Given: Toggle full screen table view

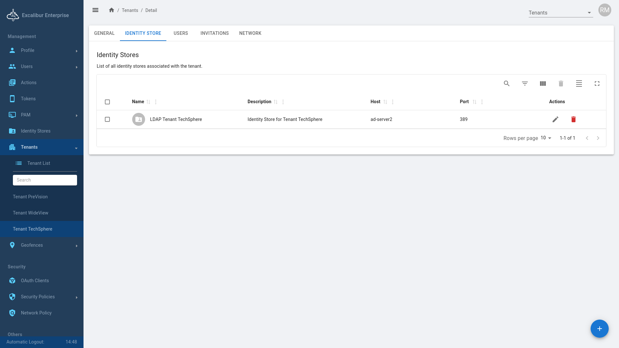Looking at the screenshot, I should [597, 84].
